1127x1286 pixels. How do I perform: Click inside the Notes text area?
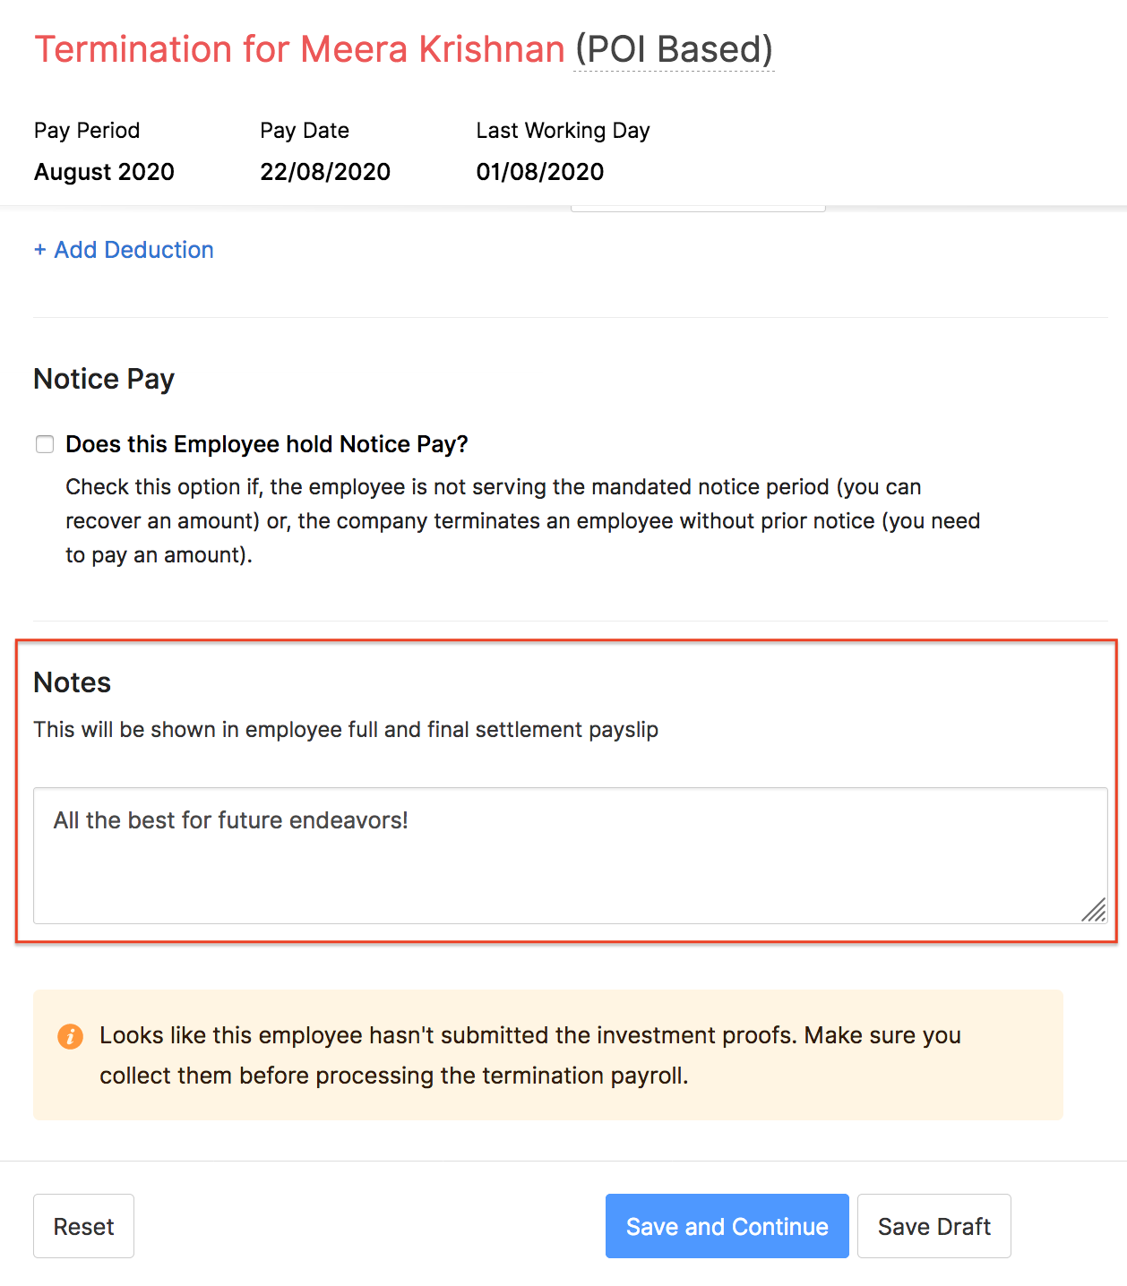(x=564, y=855)
